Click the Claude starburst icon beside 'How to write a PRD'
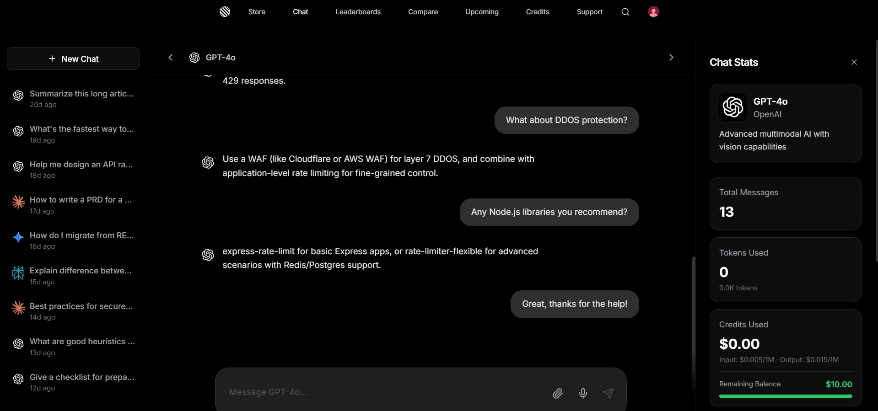 (18, 202)
